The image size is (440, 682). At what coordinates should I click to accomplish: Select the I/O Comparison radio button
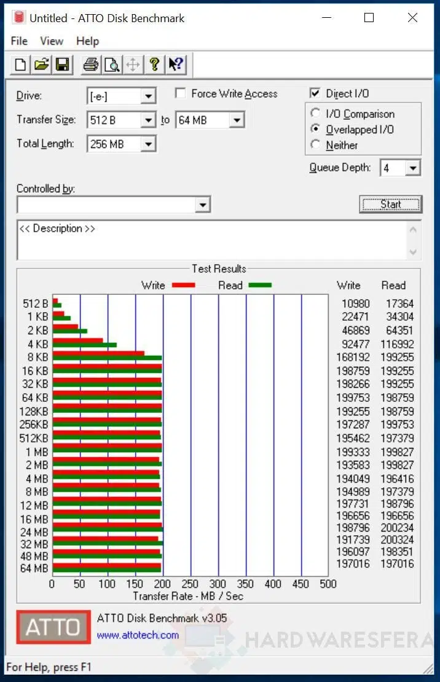[x=315, y=114]
